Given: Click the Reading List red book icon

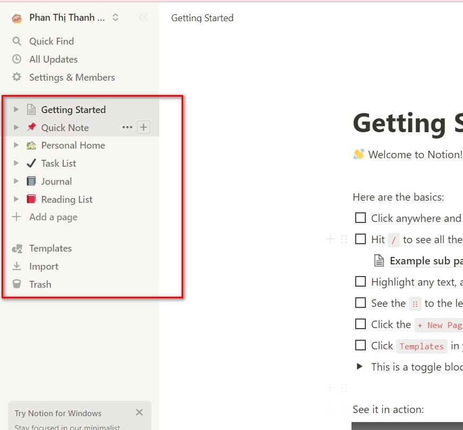Looking at the screenshot, I should [31, 199].
